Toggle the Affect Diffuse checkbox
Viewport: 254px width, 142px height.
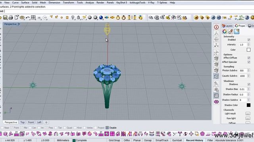click(249, 58)
